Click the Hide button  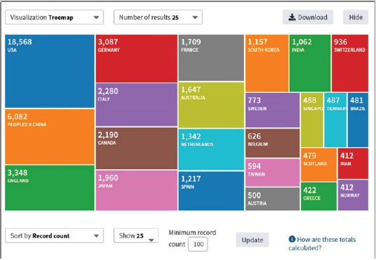point(355,17)
